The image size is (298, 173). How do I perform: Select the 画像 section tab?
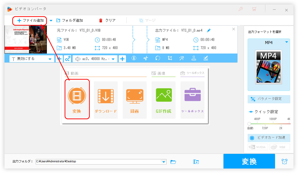click(x=158, y=73)
